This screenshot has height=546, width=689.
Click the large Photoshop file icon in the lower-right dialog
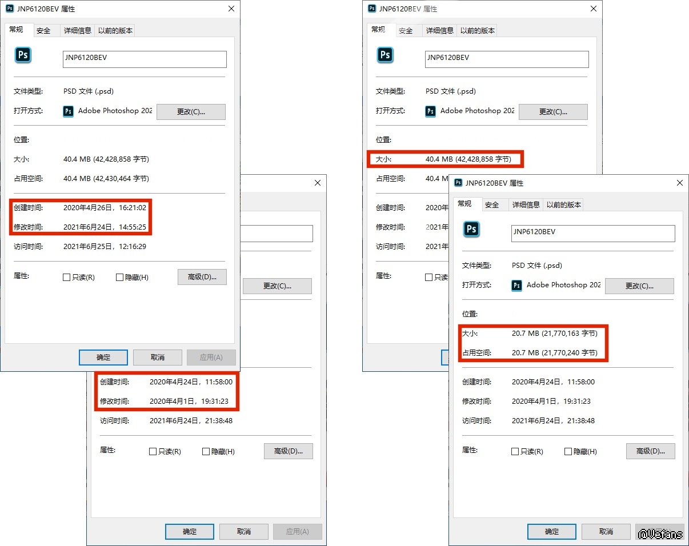point(471,229)
